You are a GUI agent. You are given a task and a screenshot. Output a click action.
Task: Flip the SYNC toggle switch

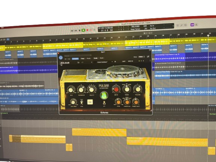[82, 102]
